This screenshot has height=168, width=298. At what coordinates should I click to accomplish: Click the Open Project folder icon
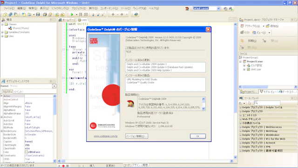(x=50, y=14)
